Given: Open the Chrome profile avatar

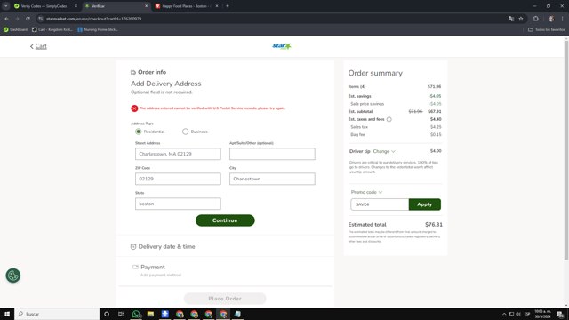Looking at the screenshot, I should (551, 19).
